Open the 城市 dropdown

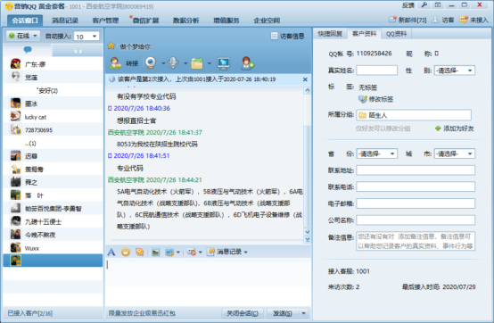point(454,153)
